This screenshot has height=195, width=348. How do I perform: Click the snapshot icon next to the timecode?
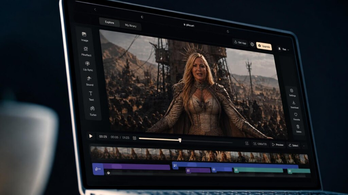tap(135, 138)
